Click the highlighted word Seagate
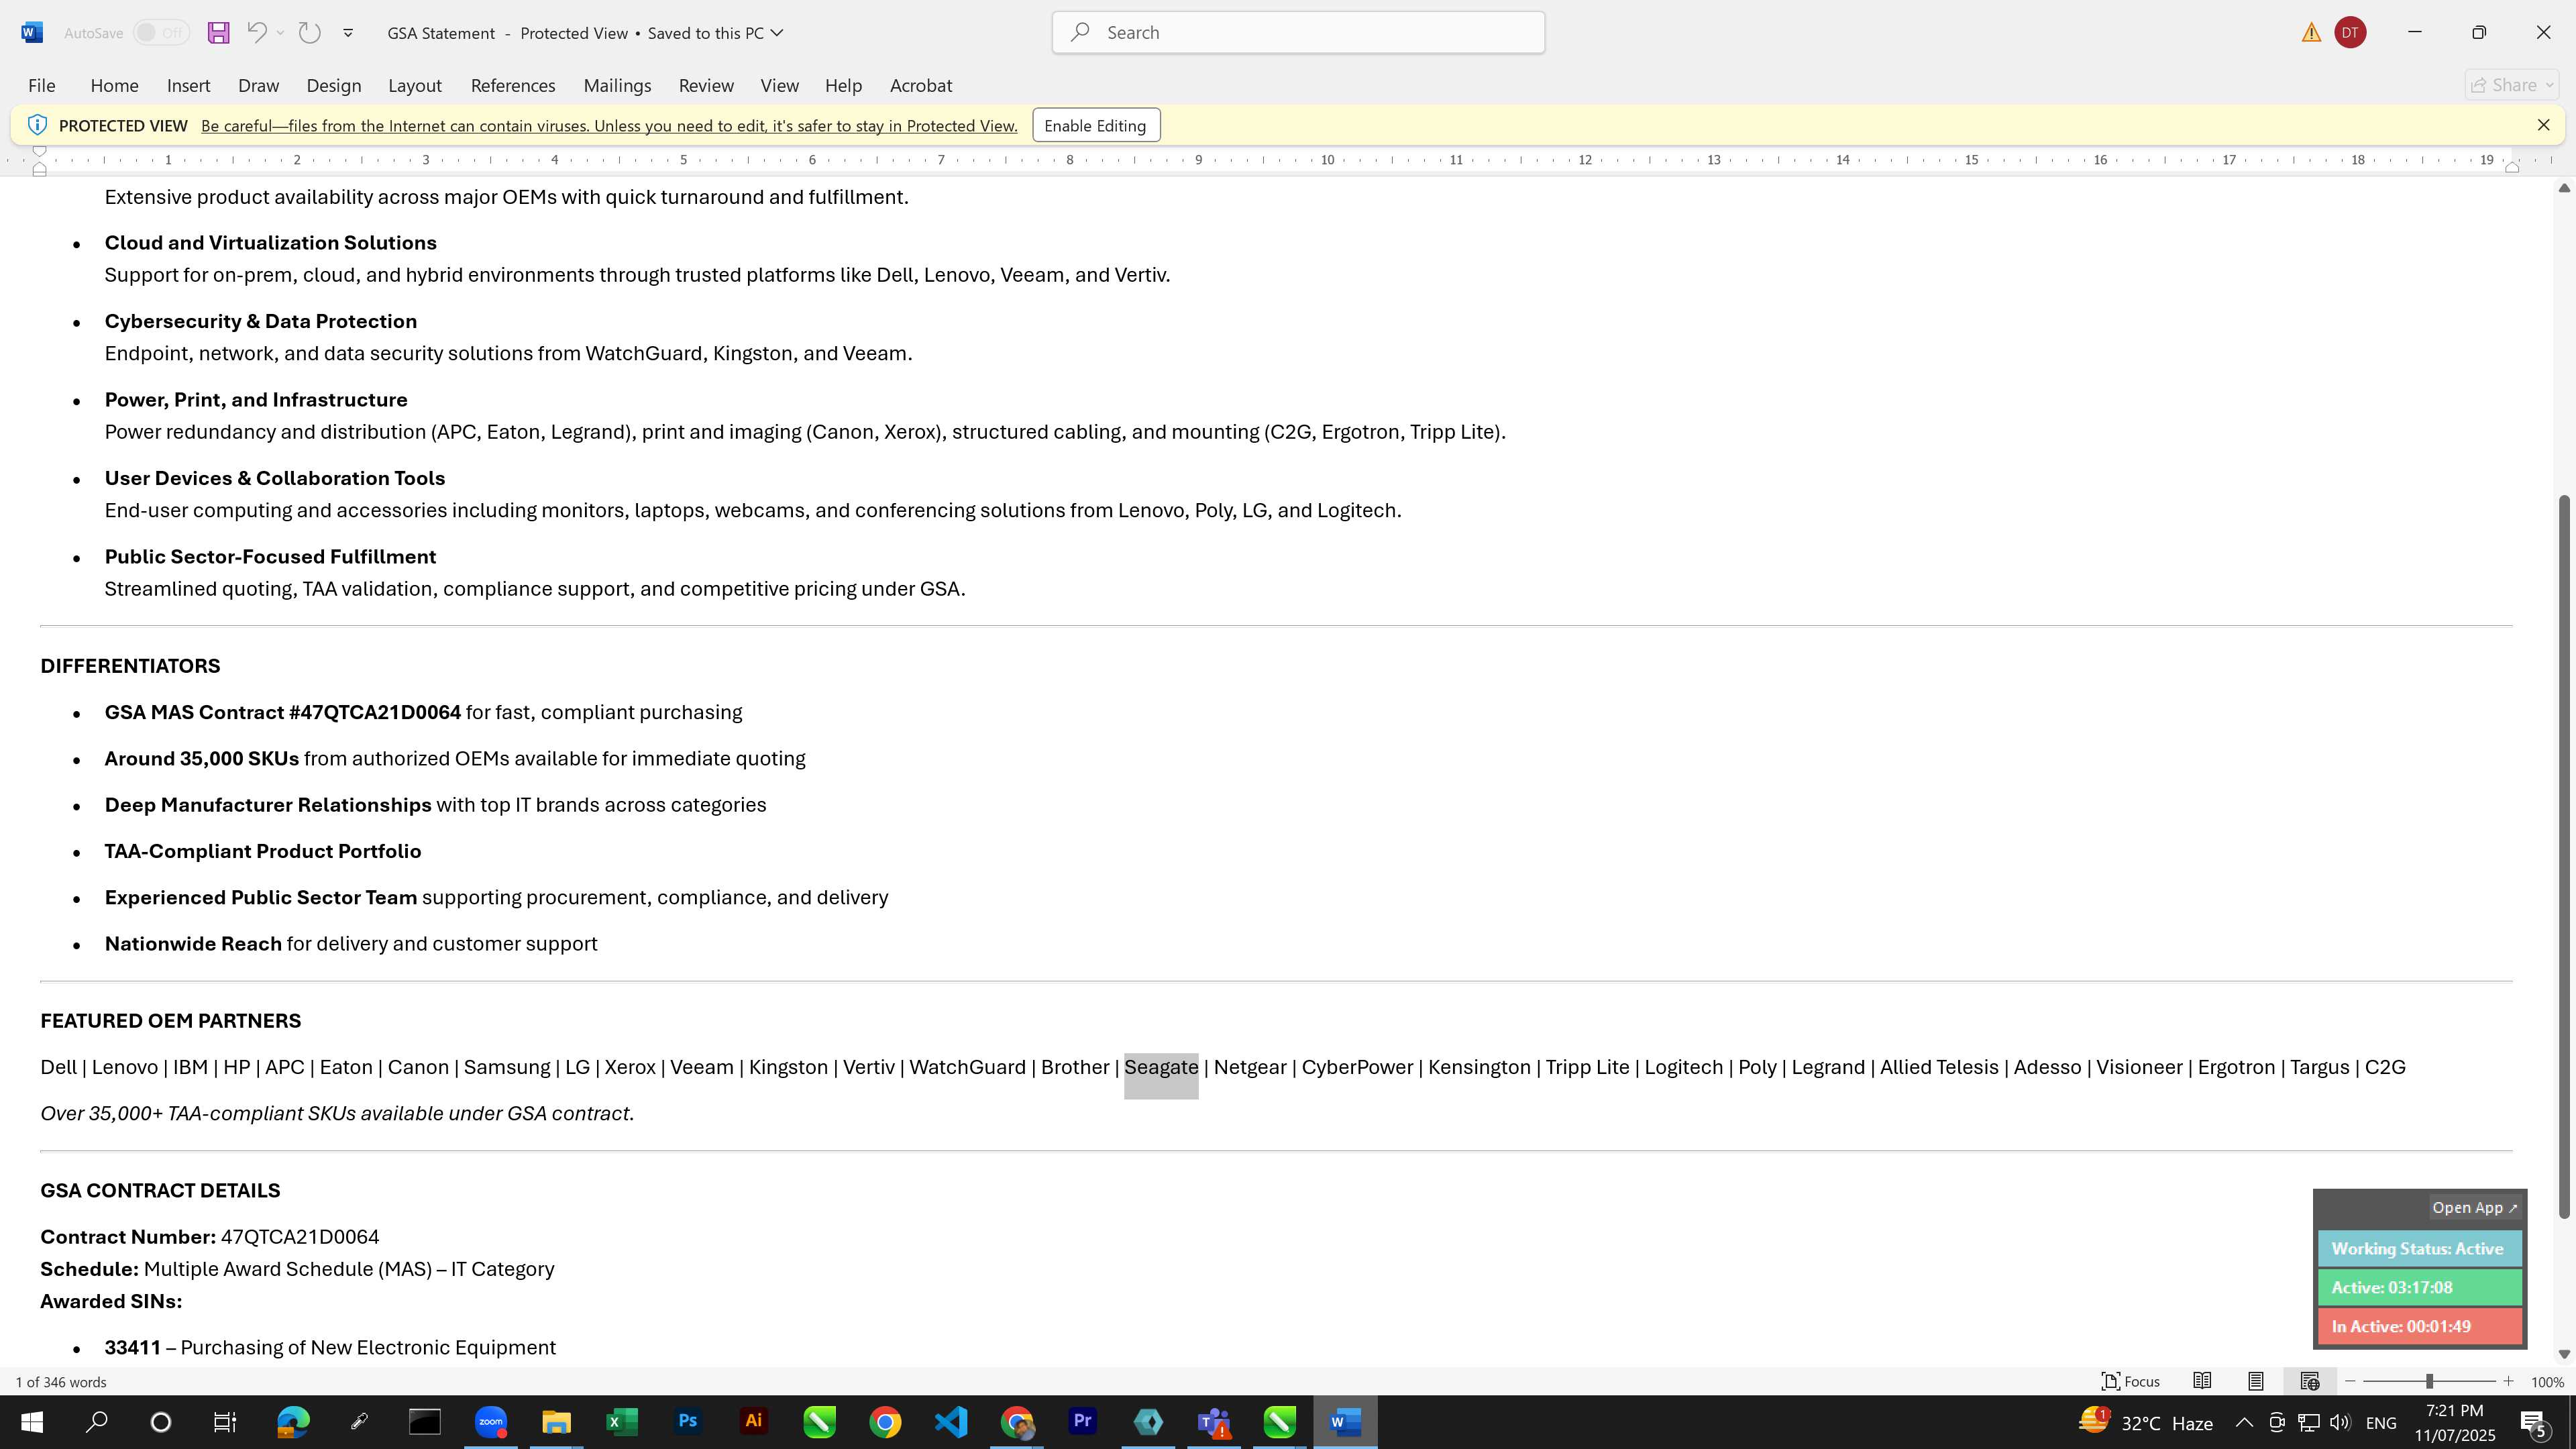 (x=1161, y=1067)
